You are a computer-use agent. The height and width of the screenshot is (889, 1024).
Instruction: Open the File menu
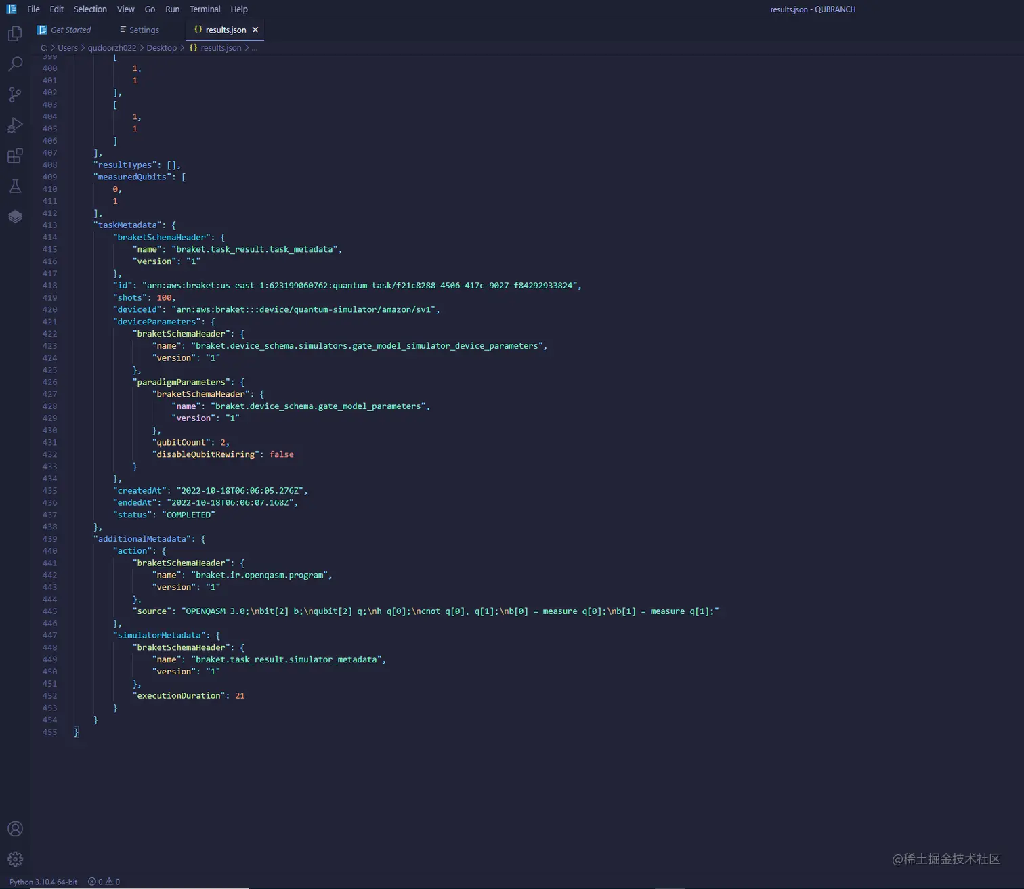[x=33, y=9]
